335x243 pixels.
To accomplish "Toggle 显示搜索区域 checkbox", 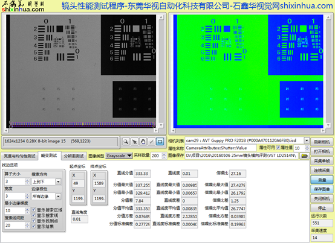I will pos(34,210).
